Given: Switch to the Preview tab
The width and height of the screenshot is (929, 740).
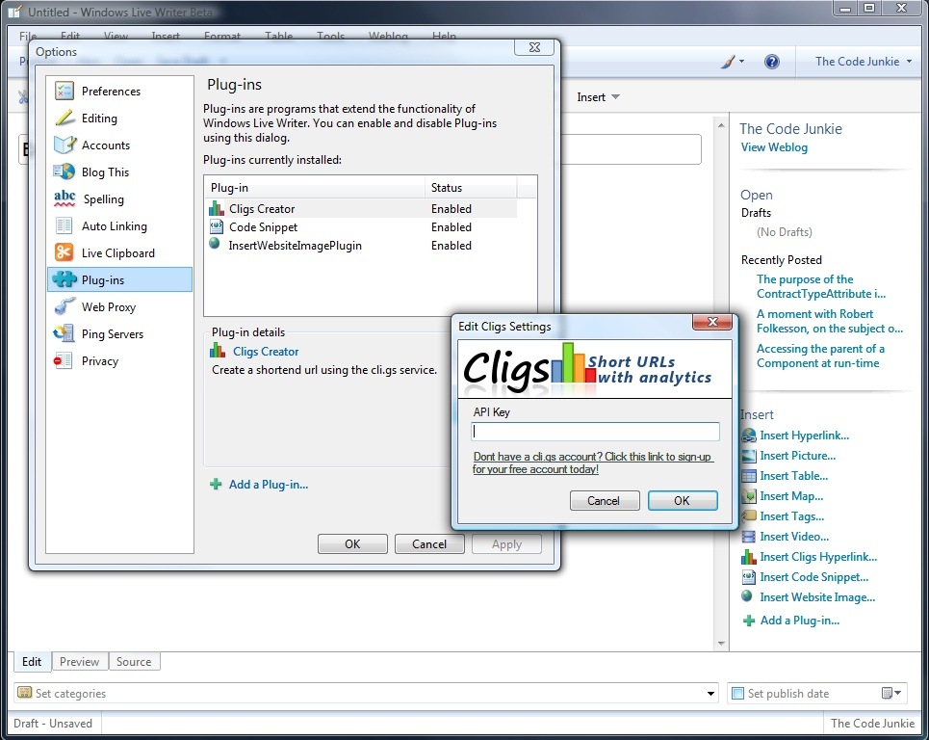Looking at the screenshot, I should (x=79, y=661).
